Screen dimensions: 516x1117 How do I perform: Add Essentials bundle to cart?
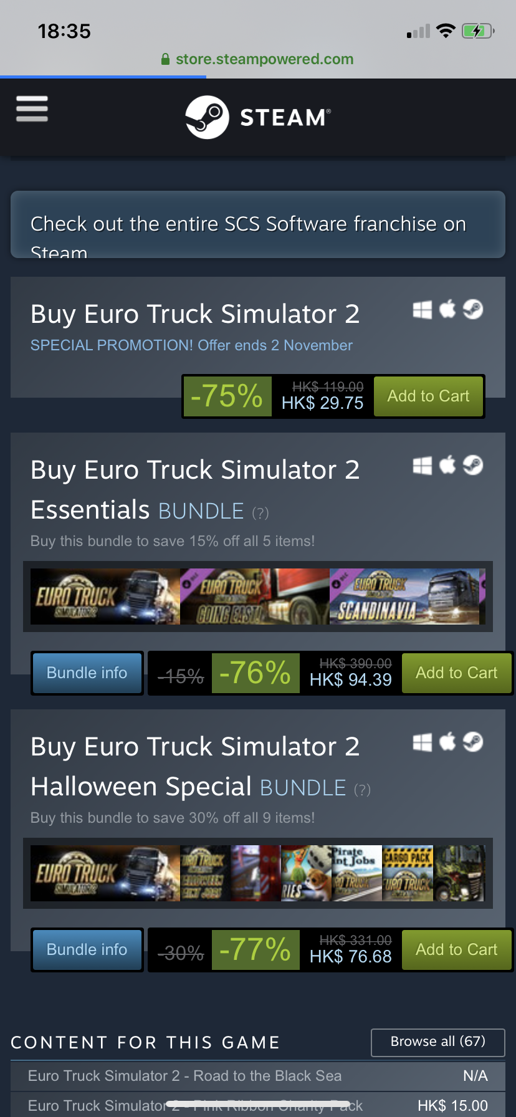tap(456, 673)
